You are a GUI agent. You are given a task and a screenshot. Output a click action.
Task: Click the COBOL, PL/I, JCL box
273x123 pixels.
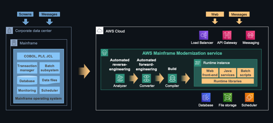[x=38, y=56]
